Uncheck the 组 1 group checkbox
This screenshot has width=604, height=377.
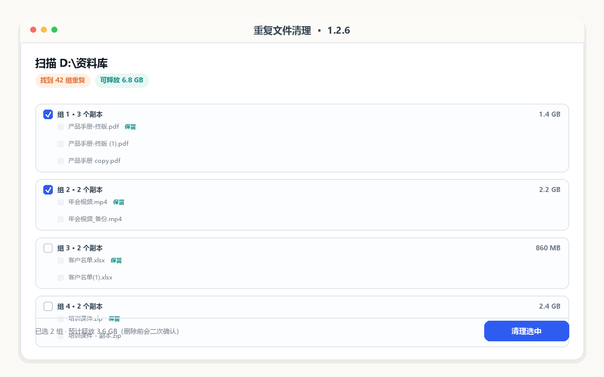pyautogui.click(x=48, y=114)
